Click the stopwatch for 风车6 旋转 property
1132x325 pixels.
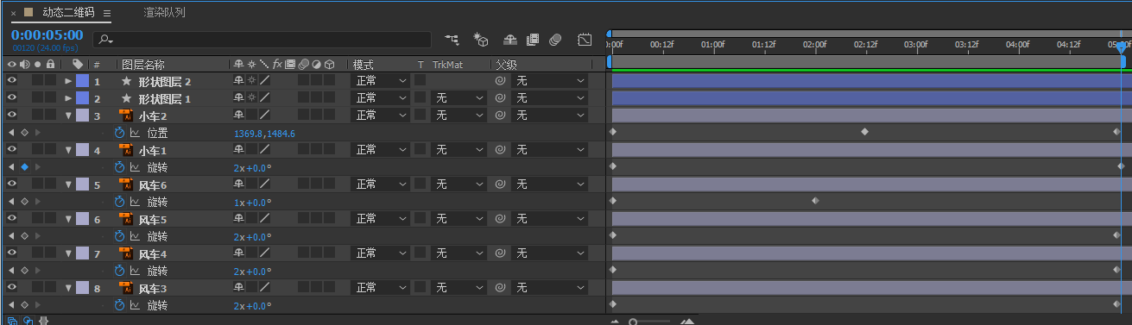[120, 202]
